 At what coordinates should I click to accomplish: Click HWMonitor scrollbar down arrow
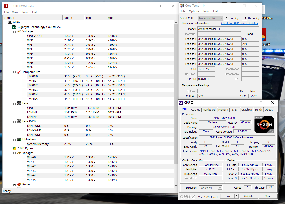coord(176,186)
